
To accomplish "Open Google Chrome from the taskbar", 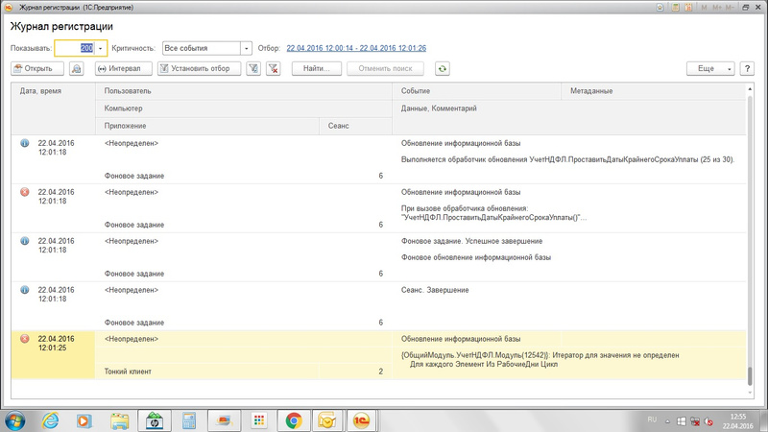I will pyautogui.click(x=293, y=420).
